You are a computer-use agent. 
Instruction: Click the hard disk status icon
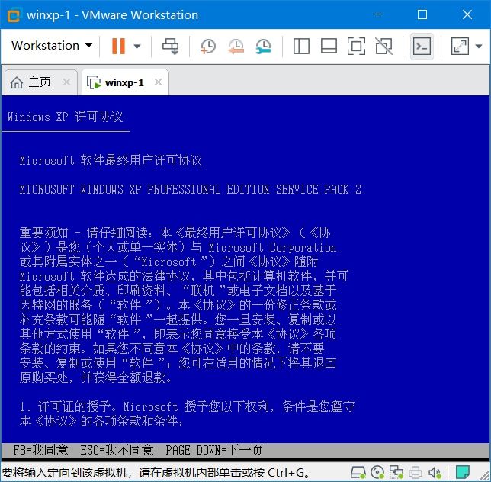pos(358,472)
